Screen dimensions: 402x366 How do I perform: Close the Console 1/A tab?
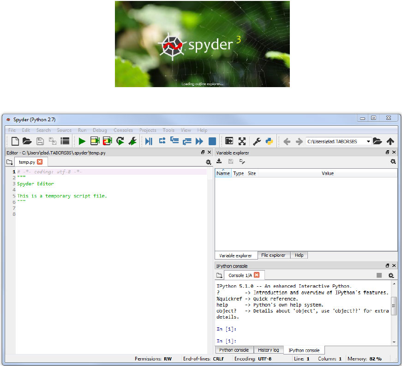tap(257, 275)
